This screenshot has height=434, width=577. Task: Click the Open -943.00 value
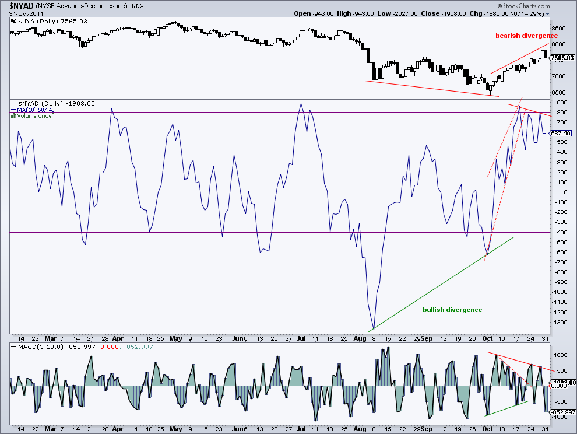click(314, 13)
